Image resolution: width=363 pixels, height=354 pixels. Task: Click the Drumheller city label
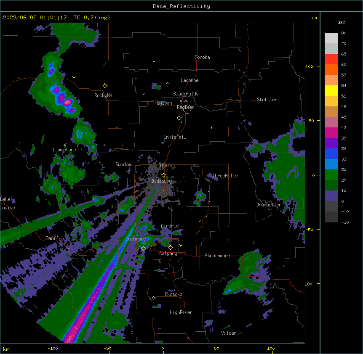[x=269, y=205]
